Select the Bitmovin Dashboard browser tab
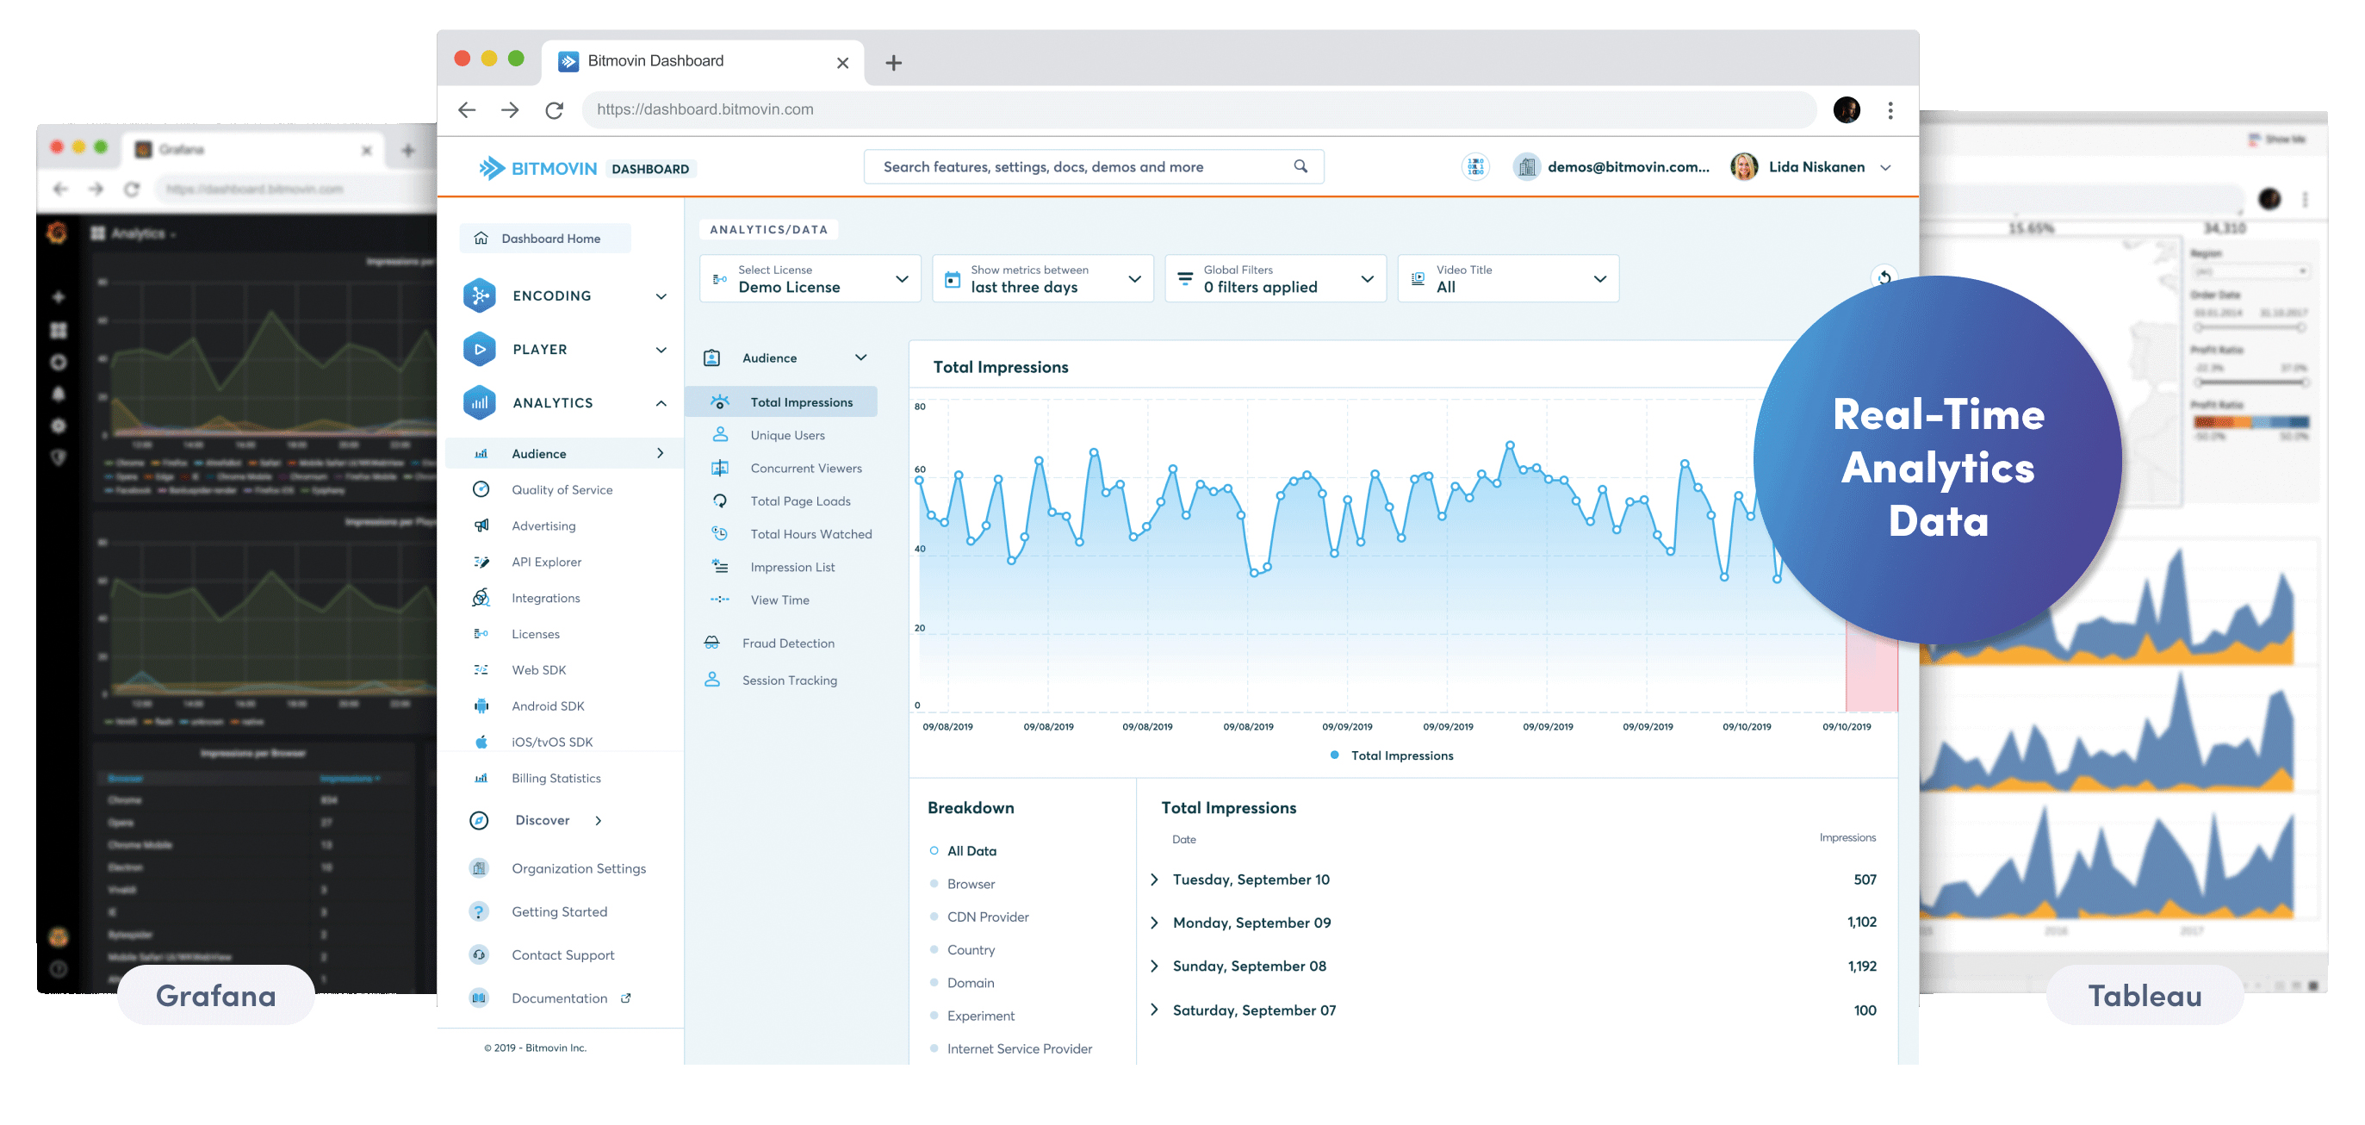This screenshot has height=1125, width=2365. 702,61
